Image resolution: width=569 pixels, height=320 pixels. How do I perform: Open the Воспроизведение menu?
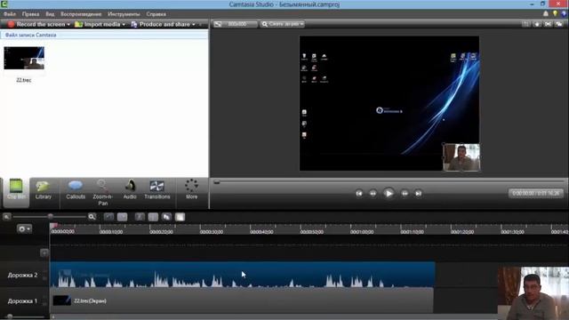pyautogui.click(x=81, y=14)
